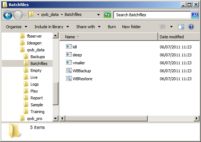The image size is (201, 142).
Task: Expand arrow between qwb_data and Batchfiles
Action: point(62,15)
